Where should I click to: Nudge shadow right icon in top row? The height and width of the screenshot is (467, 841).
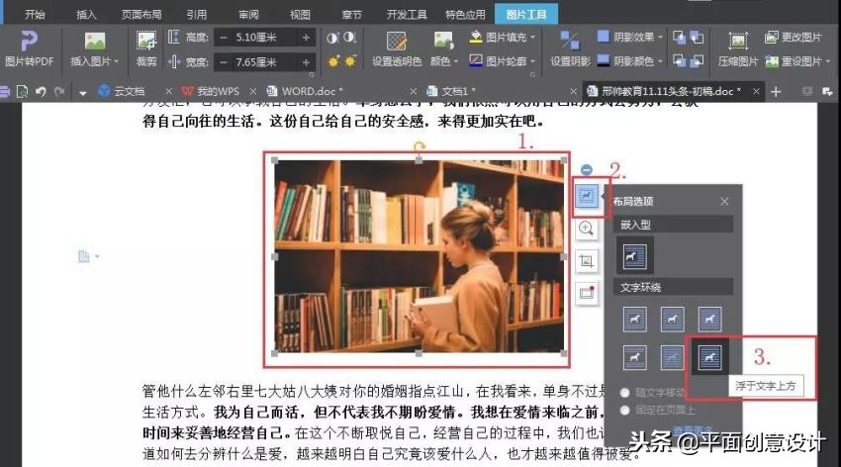click(697, 37)
